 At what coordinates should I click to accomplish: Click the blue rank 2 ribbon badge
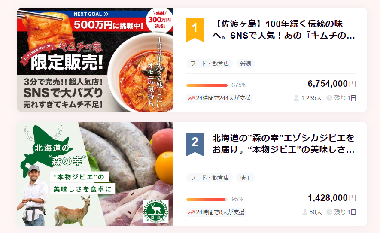(x=195, y=143)
